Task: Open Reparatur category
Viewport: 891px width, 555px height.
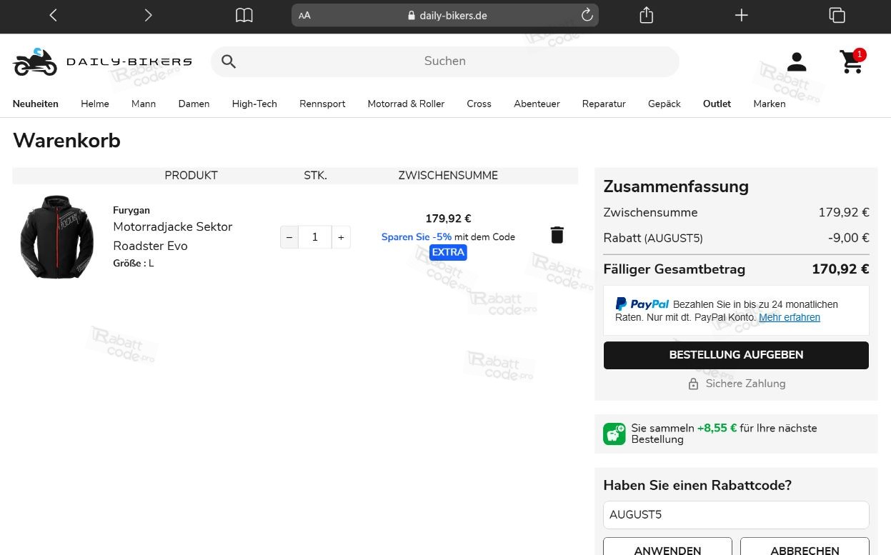Action: pyautogui.click(x=604, y=104)
